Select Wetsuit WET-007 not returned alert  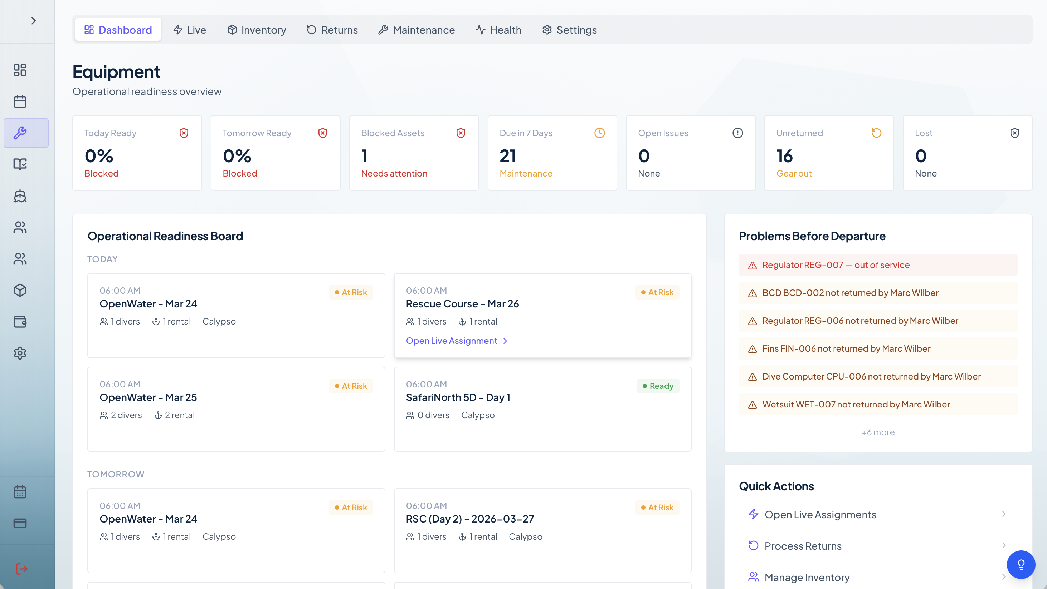pyautogui.click(x=878, y=404)
